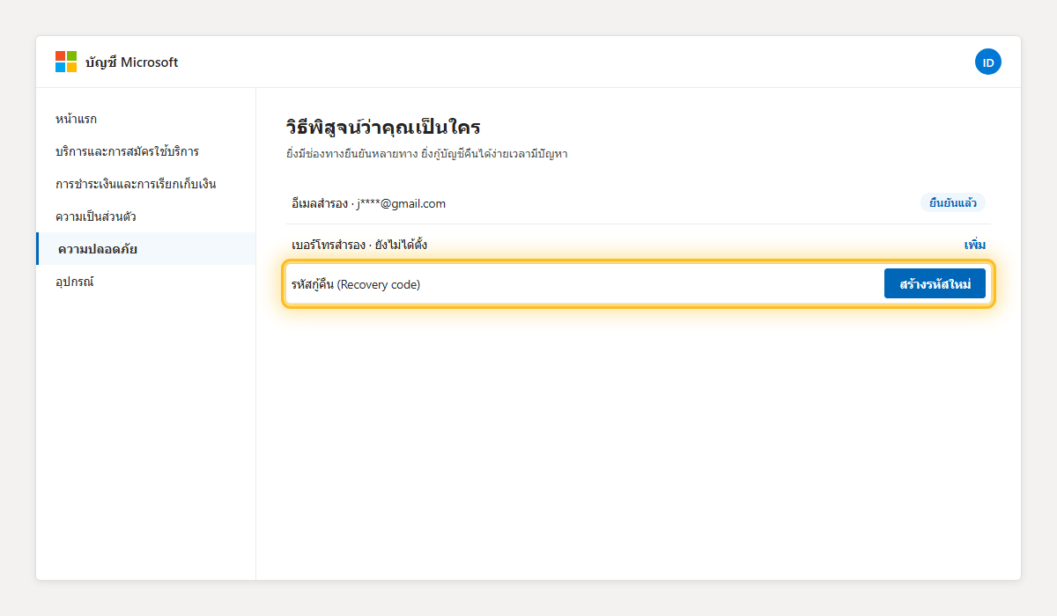Click the ยืนยันแล้ว verified badge
The image size is (1057, 616).
click(x=953, y=203)
